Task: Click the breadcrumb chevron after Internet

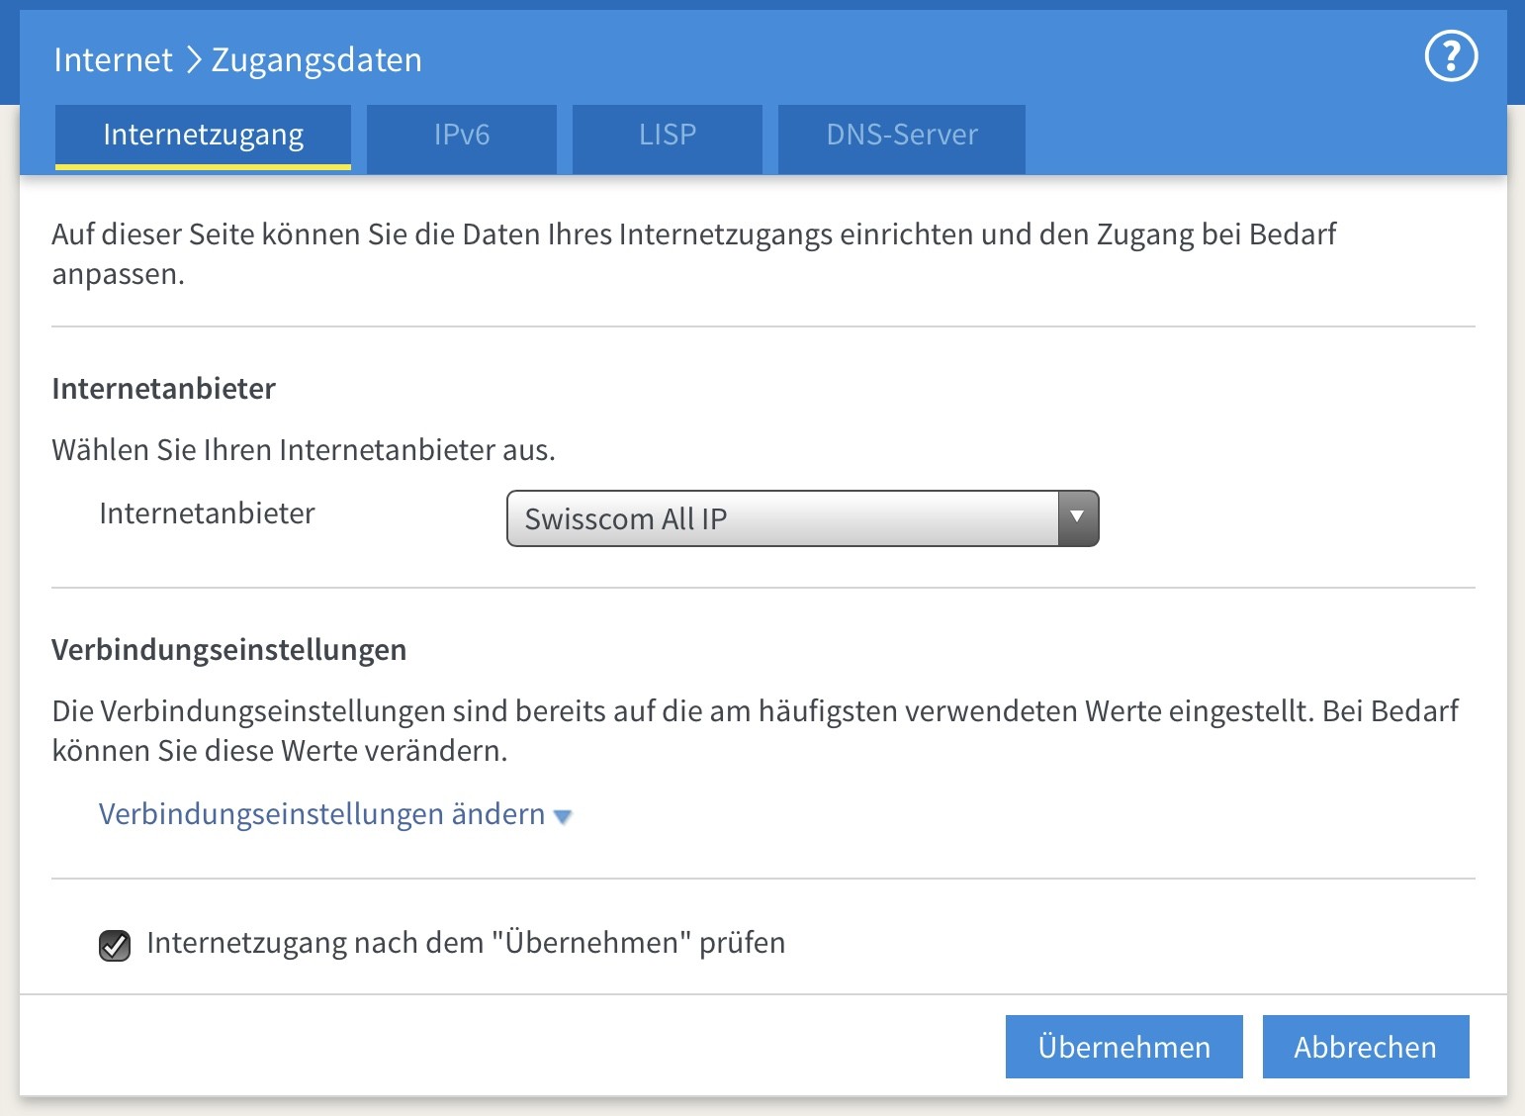Action: (x=193, y=60)
